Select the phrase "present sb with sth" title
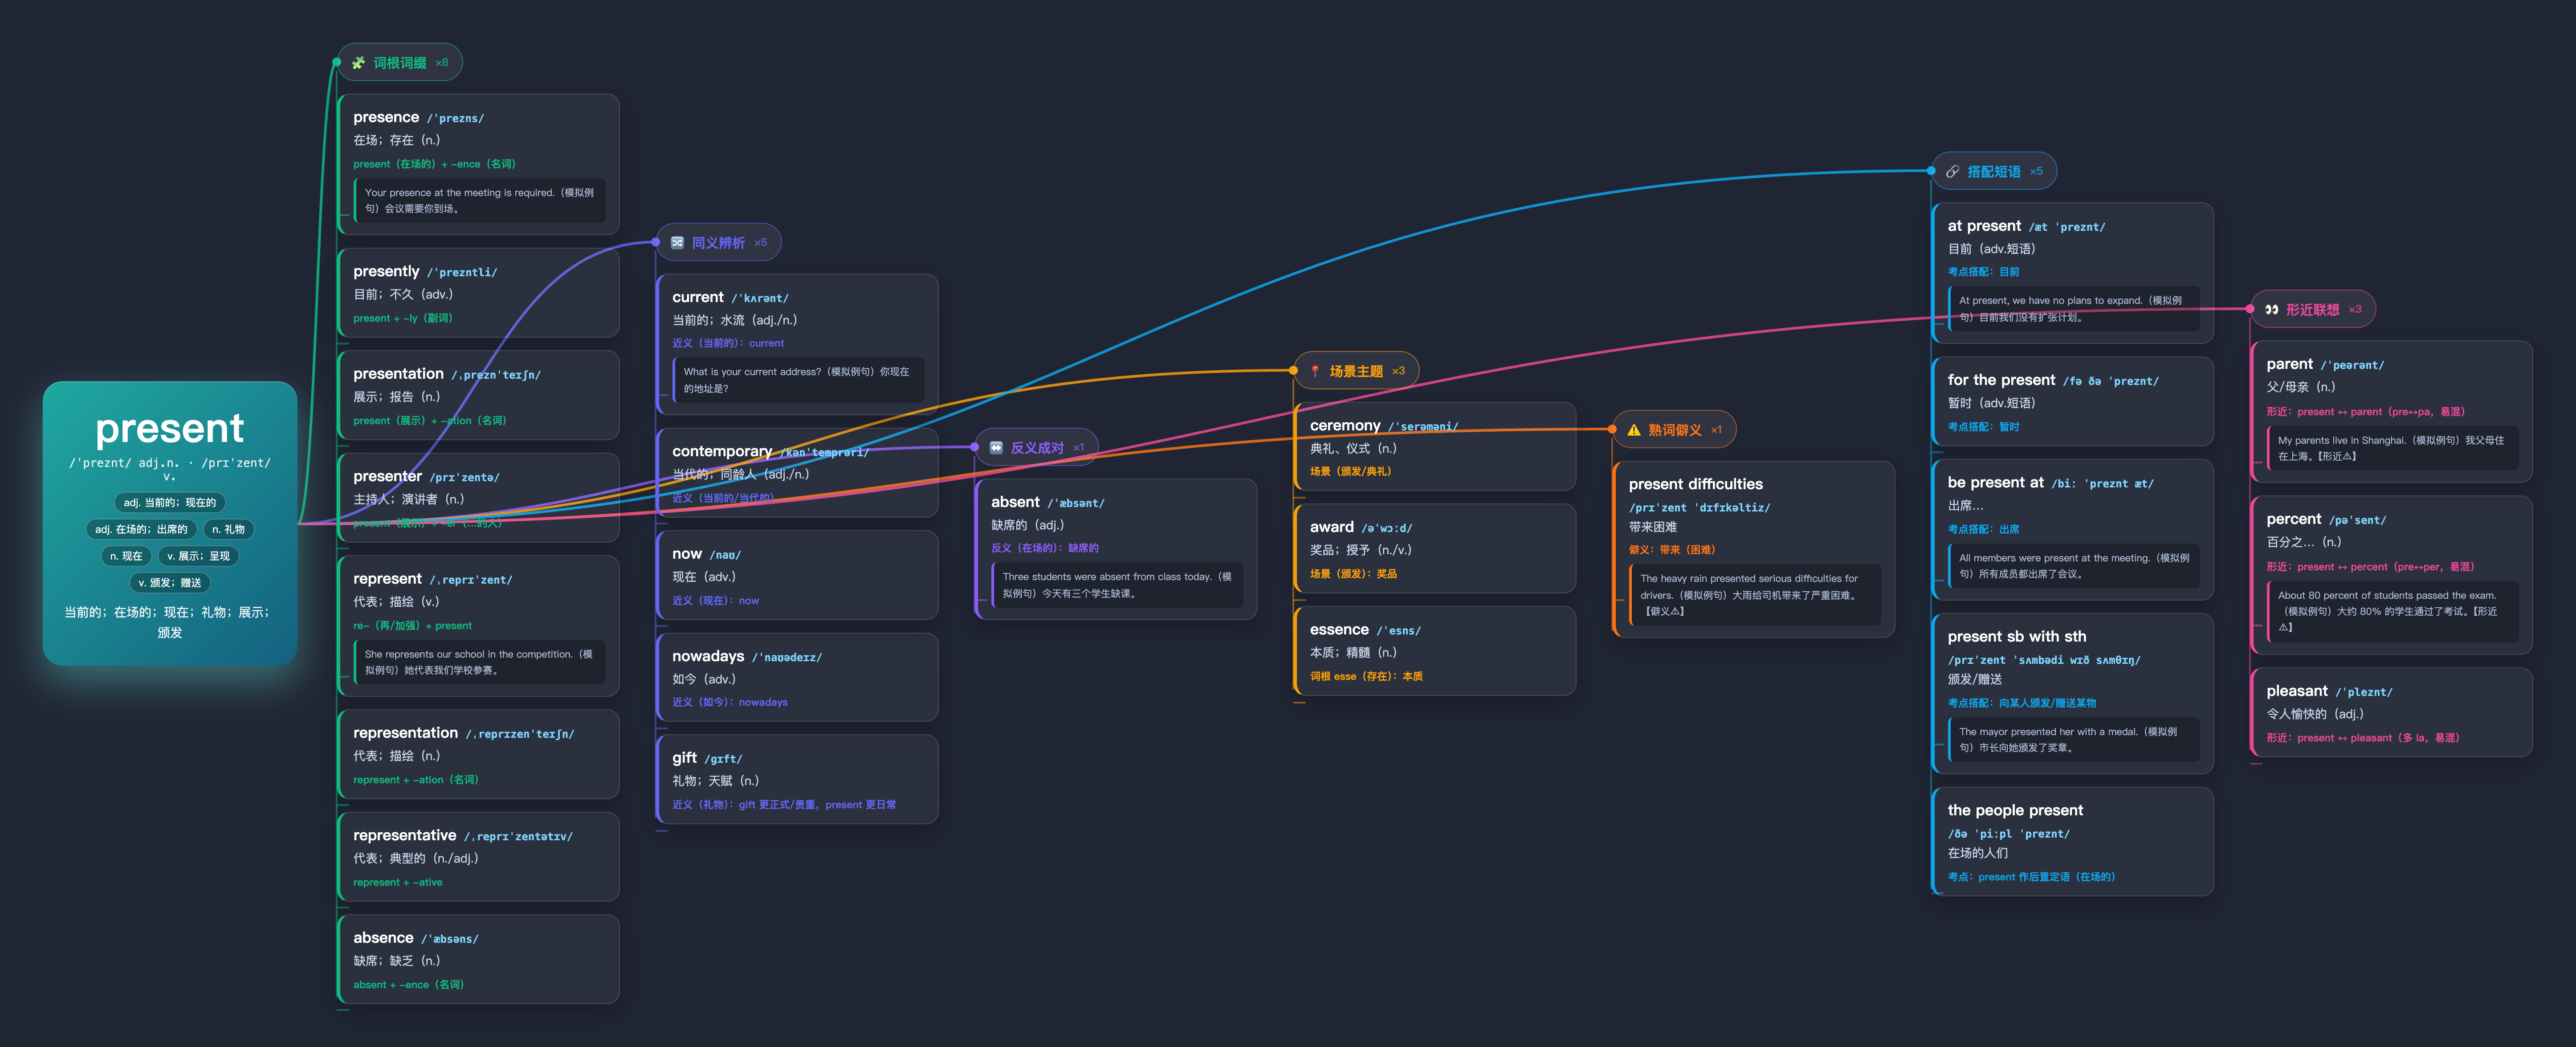Viewport: 2576px width, 1047px height. tap(2017, 636)
